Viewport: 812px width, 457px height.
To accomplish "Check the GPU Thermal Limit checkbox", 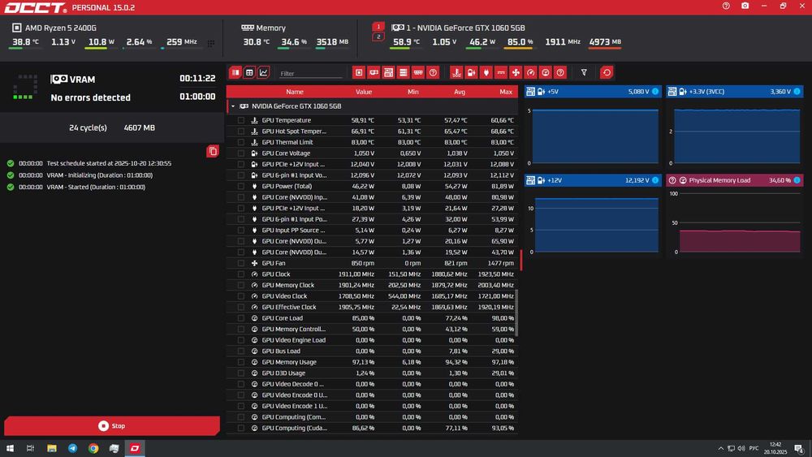I will click(x=241, y=142).
